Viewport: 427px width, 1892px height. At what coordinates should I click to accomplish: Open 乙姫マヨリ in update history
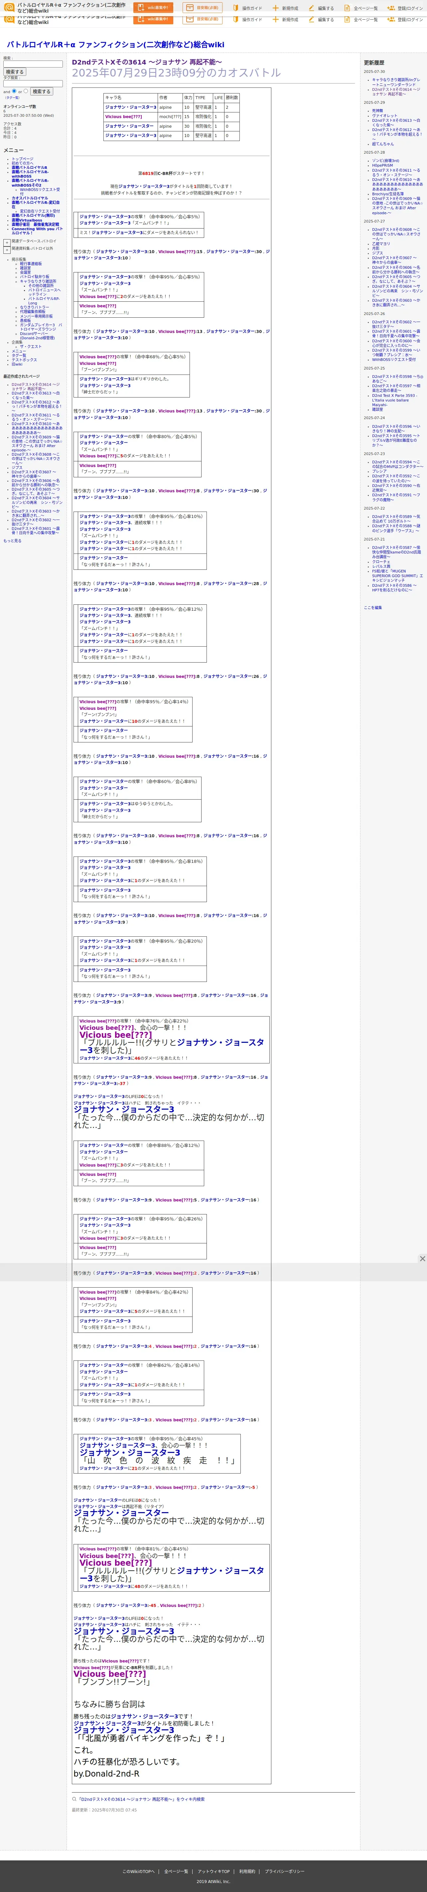(x=381, y=244)
